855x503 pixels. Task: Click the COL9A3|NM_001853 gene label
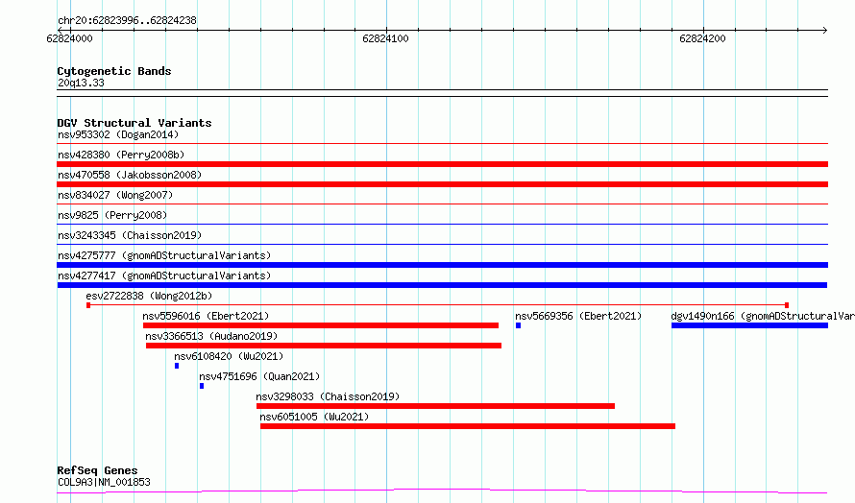(104, 482)
